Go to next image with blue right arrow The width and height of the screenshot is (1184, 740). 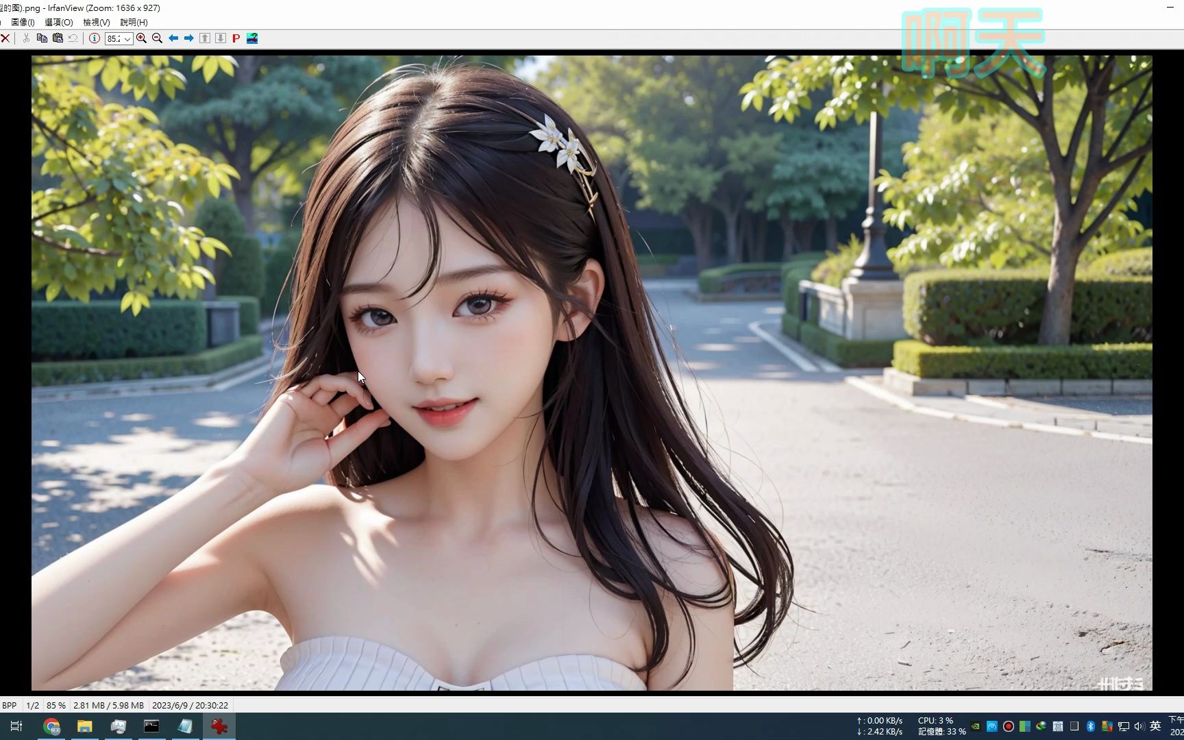coord(188,38)
